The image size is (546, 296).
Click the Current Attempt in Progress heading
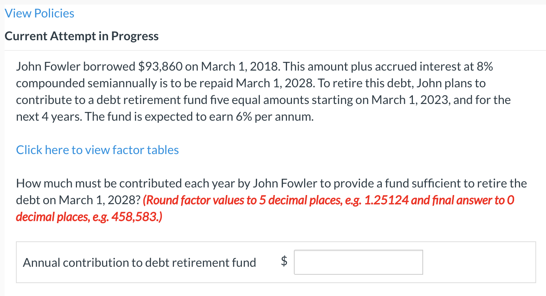click(82, 36)
